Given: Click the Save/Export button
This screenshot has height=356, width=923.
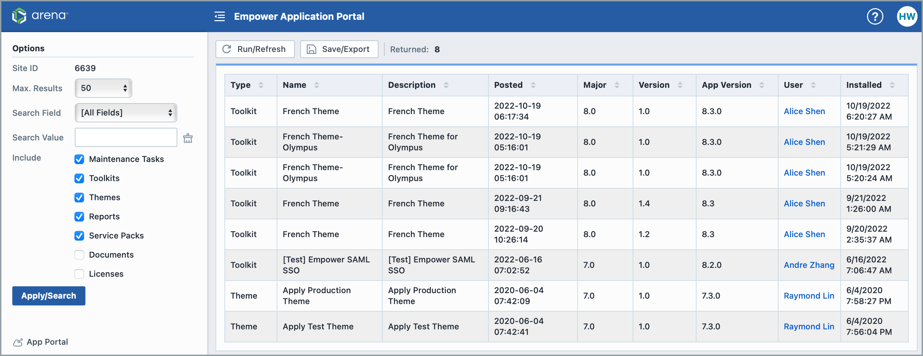Looking at the screenshot, I should 339,49.
